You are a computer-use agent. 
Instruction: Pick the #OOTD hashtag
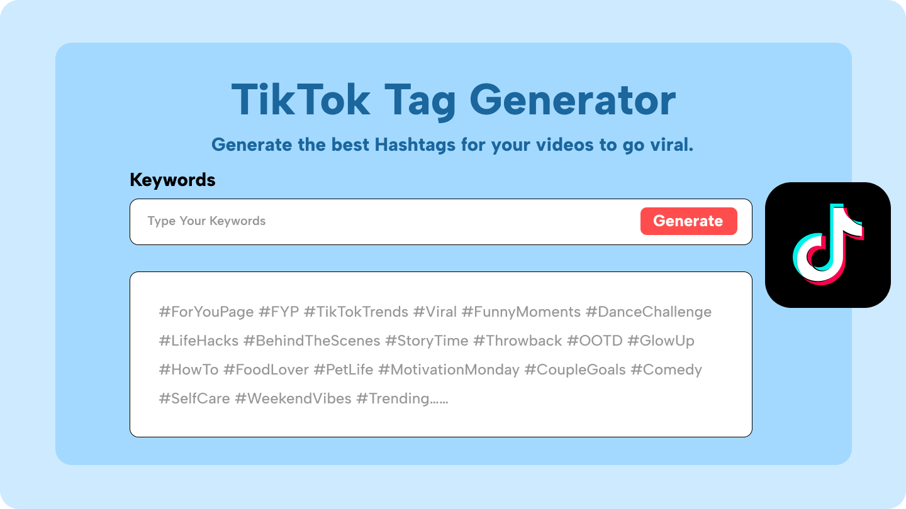pyautogui.click(x=595, y=341)
